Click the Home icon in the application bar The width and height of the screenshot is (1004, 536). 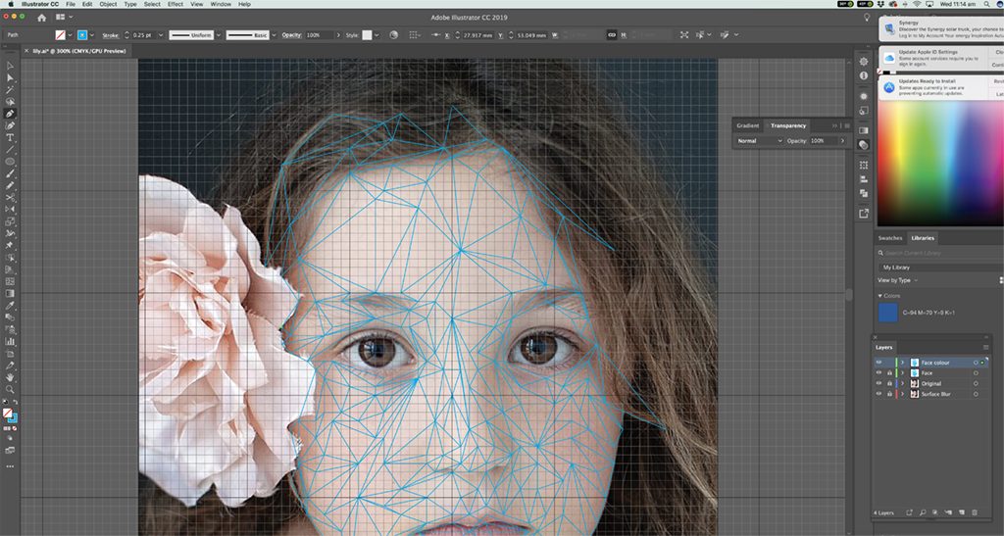click(x=41, y=18)
